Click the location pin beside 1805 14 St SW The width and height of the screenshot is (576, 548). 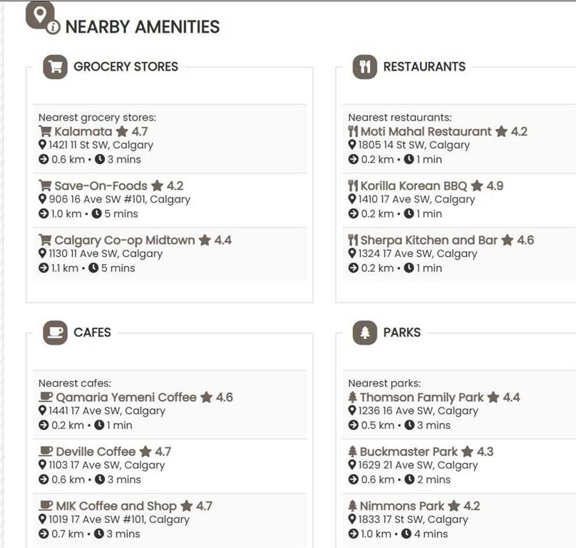coord(352,145)
